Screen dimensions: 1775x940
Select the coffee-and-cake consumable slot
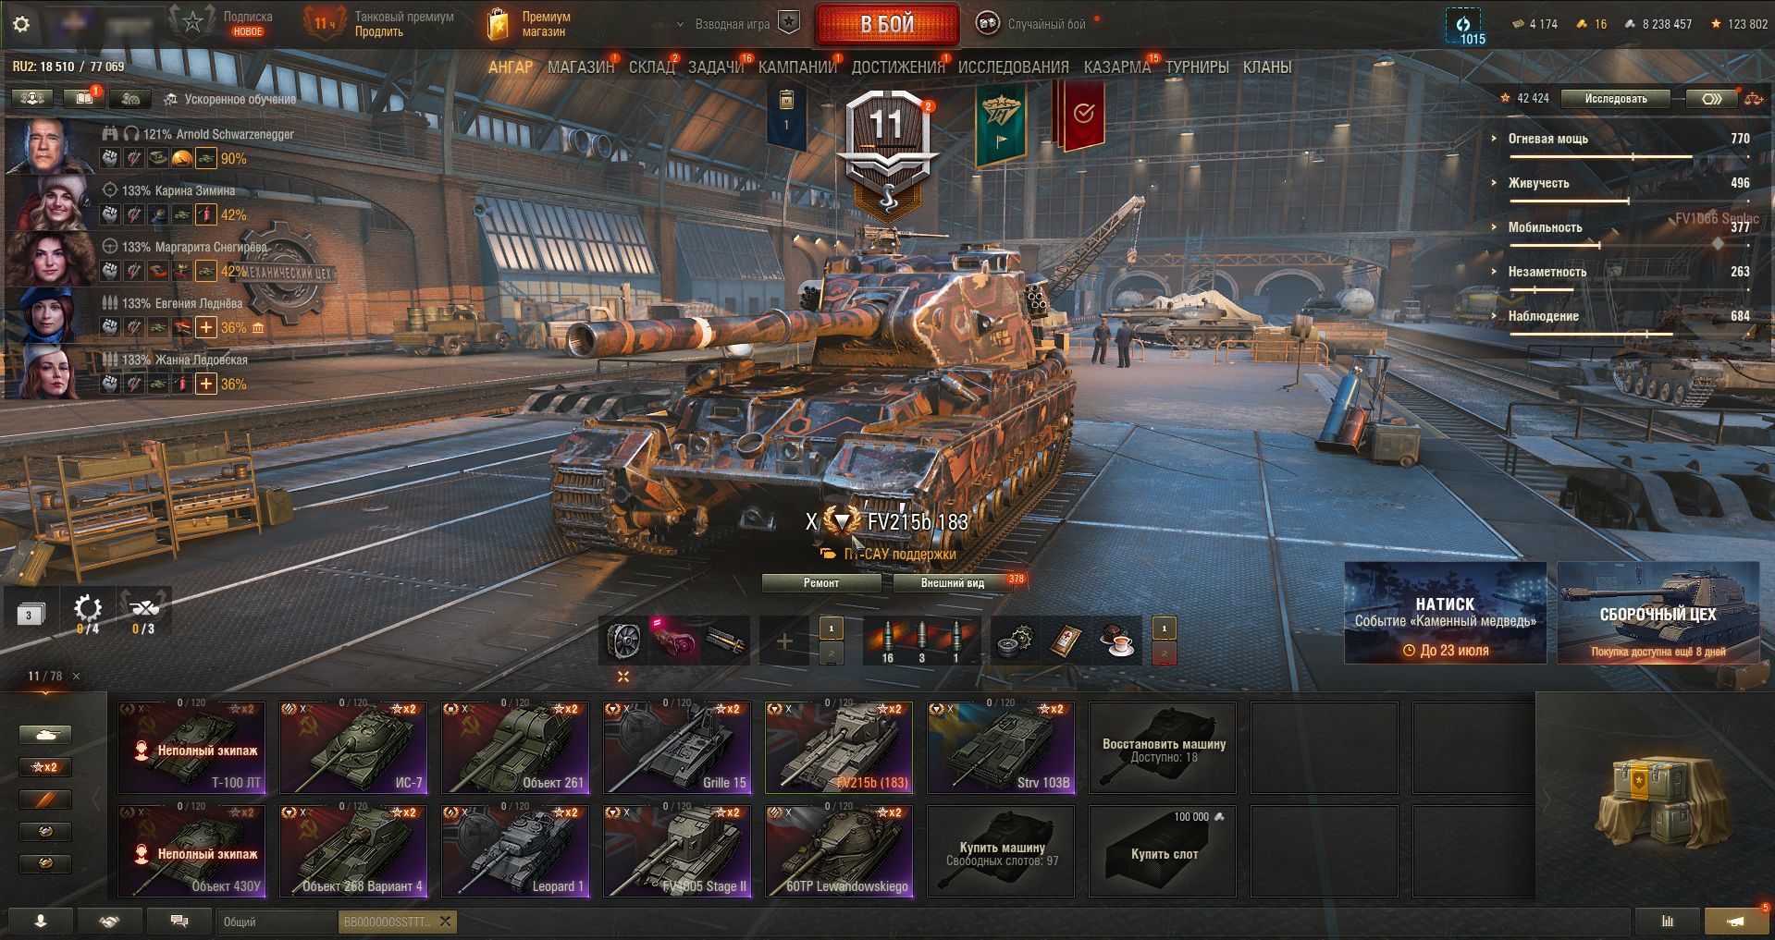point(1117,640)
